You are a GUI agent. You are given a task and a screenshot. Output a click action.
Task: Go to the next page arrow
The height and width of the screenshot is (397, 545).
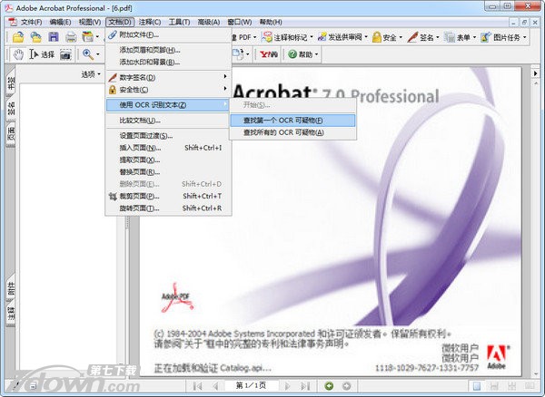(287, 386)
